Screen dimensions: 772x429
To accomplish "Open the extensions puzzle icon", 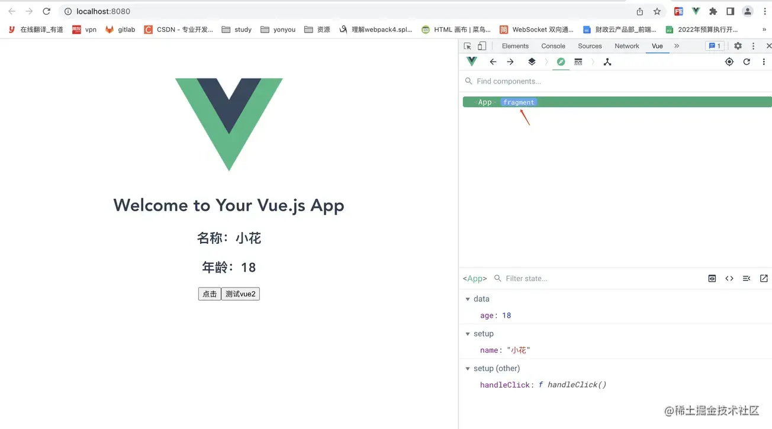I will pos(713,11).
